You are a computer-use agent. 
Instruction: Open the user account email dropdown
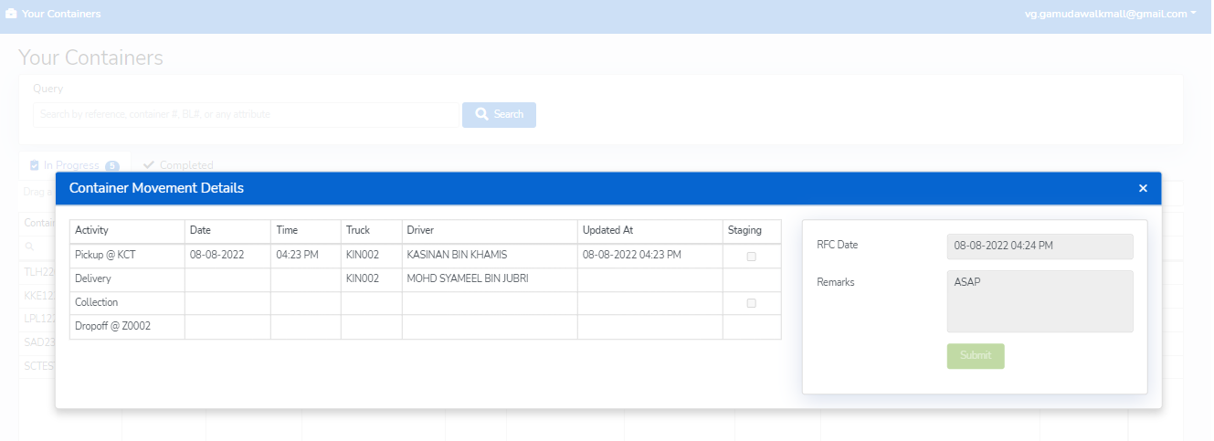pyautogui.click(x=1110, y=14)
